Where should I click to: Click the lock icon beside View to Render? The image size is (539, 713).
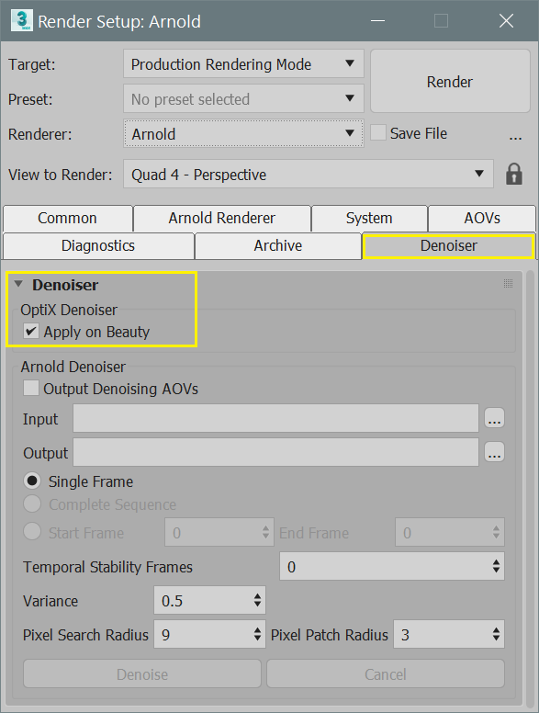pyautogui.click(x=514, y=175)
